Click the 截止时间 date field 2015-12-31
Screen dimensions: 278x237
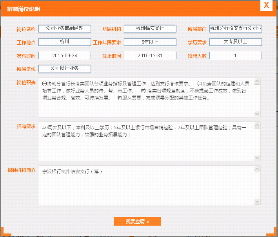pyautogui.click(x=150, y=56)
